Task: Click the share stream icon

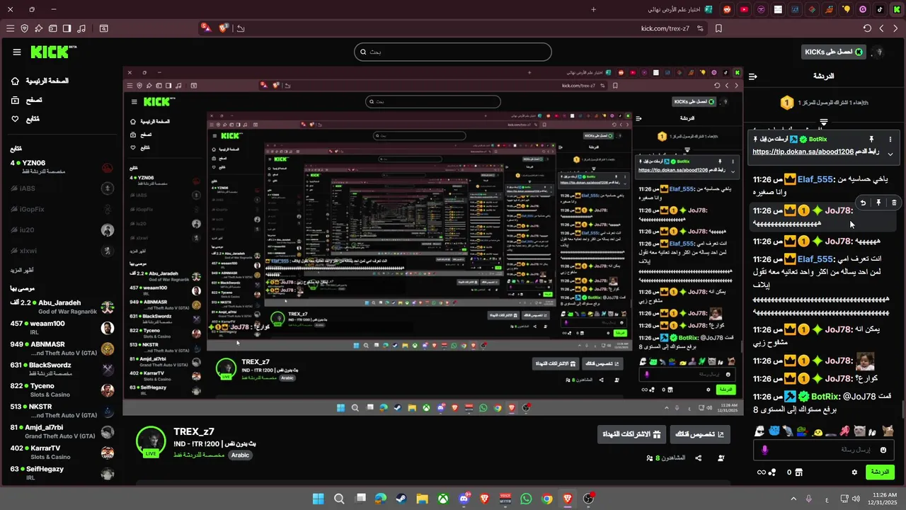Action: [x=699, y=458]
